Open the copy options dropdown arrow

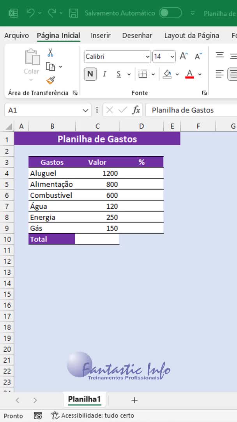click(x=61, y=66)
